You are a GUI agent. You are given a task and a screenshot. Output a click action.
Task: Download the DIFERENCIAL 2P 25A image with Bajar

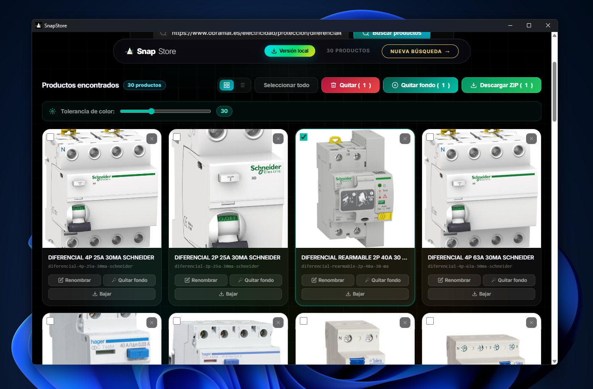228,294
